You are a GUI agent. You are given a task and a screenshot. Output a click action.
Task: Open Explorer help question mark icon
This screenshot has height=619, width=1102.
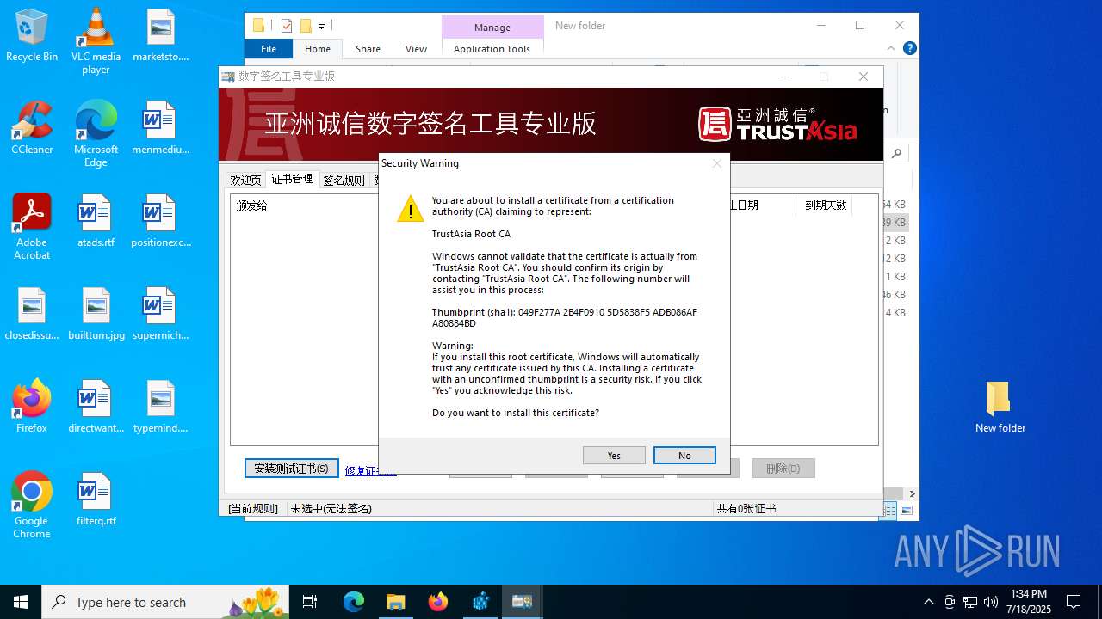pyautogui.click(x=909, y=48)
